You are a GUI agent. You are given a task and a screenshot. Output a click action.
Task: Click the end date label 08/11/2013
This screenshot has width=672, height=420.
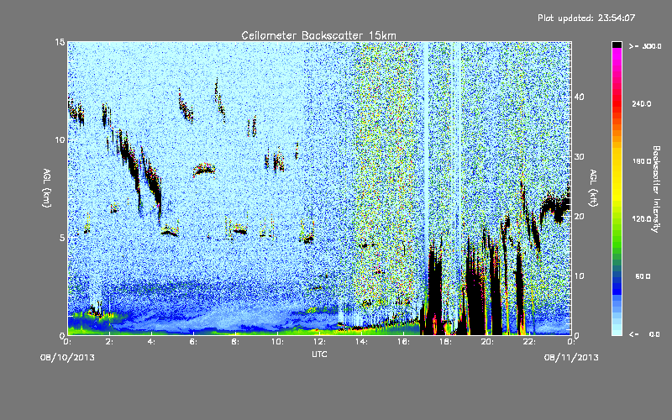pos(571,358)
